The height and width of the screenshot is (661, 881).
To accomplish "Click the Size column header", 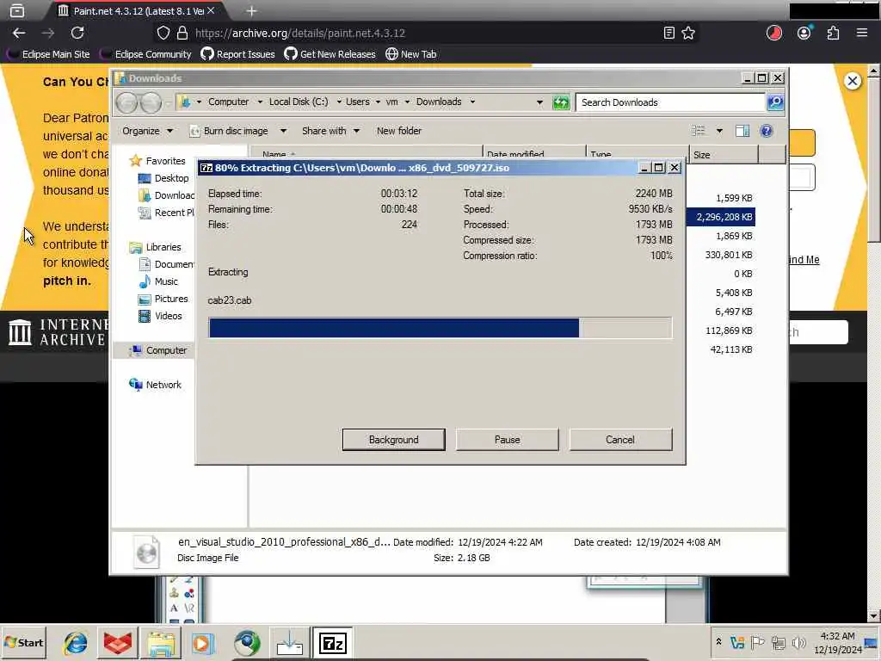I will click(x=723, y=155).
